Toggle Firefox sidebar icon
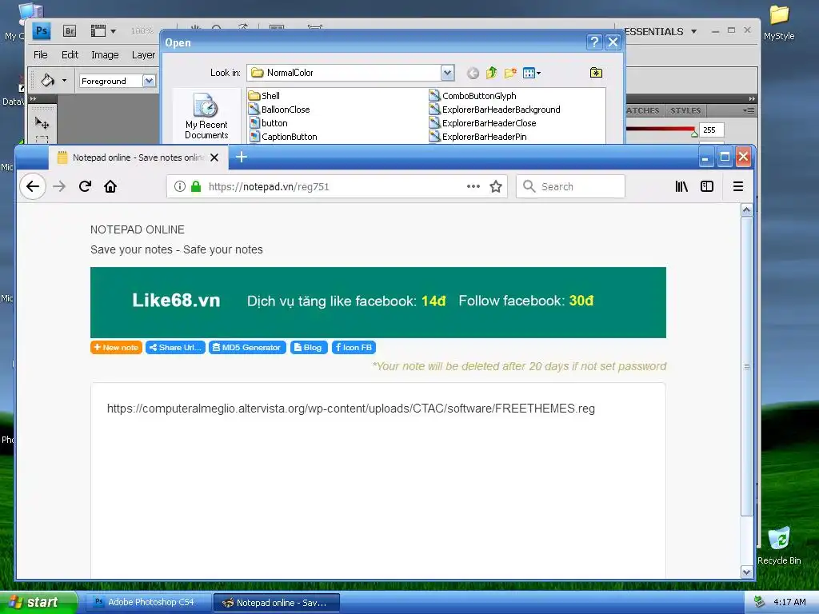 tap(707, 186)
